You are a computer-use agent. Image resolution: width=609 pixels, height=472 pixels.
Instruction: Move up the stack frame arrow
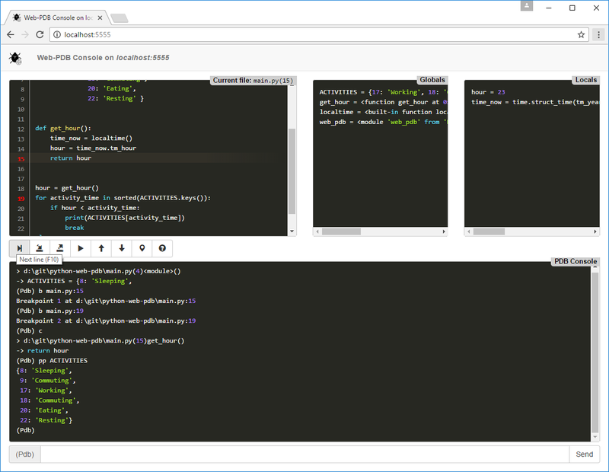click(x=101, y=248)
